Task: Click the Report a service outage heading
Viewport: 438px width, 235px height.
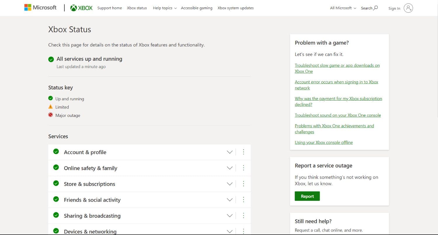Action: click(x=324, y=166)
